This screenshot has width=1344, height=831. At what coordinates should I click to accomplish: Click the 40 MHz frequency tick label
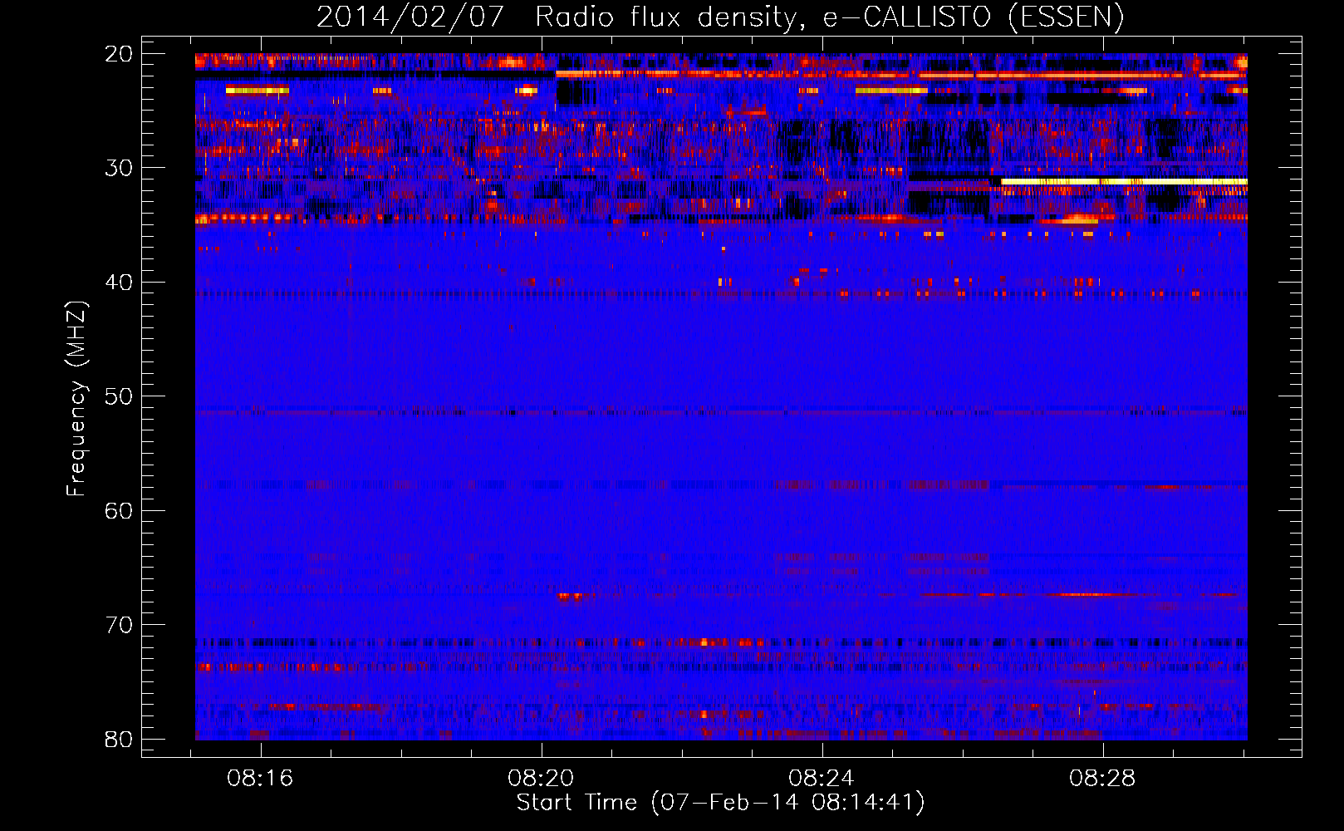119,283
